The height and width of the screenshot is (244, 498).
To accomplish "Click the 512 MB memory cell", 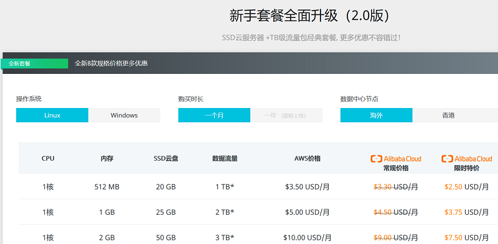I will (x=107, y=187).
